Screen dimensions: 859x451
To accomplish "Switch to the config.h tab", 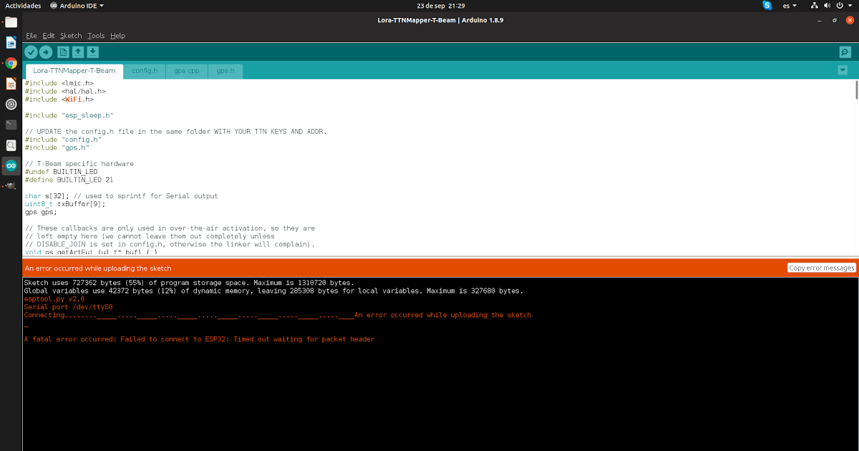I will click(145, 71).
